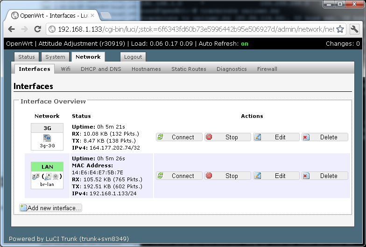Viewport: 366px width, 247px height.
Task: Click the address bar URL field
Action: pyautogui.click(x=196, y=29)
